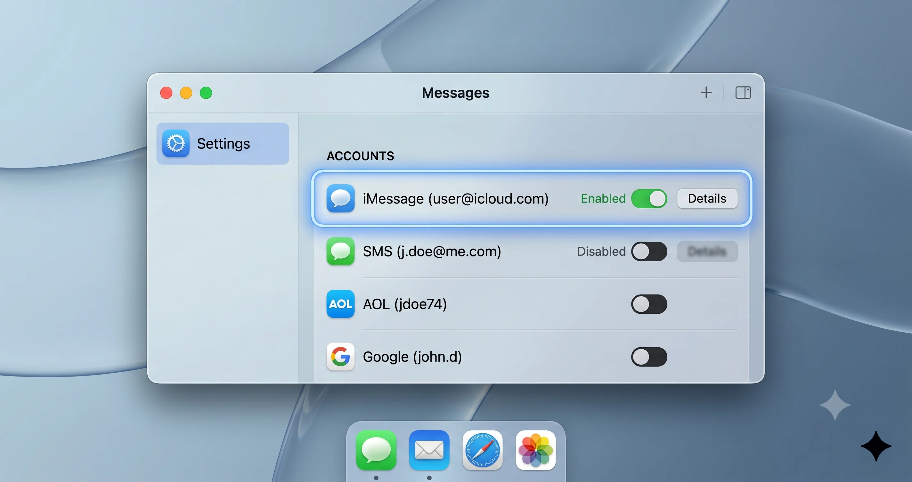Click the iMessage blue bubble icon
The image size is (912, 482).
[341, 198]
